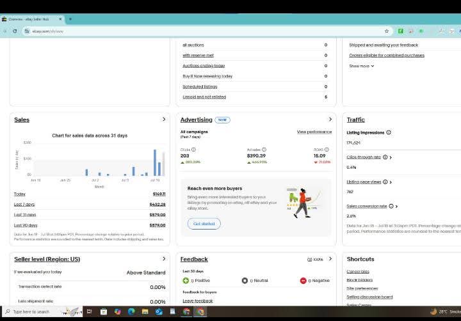Close the Overview eBay Seller Hub tab
Image resolution: width=461 pixels, height=321 pixels.
click(60, 19)
